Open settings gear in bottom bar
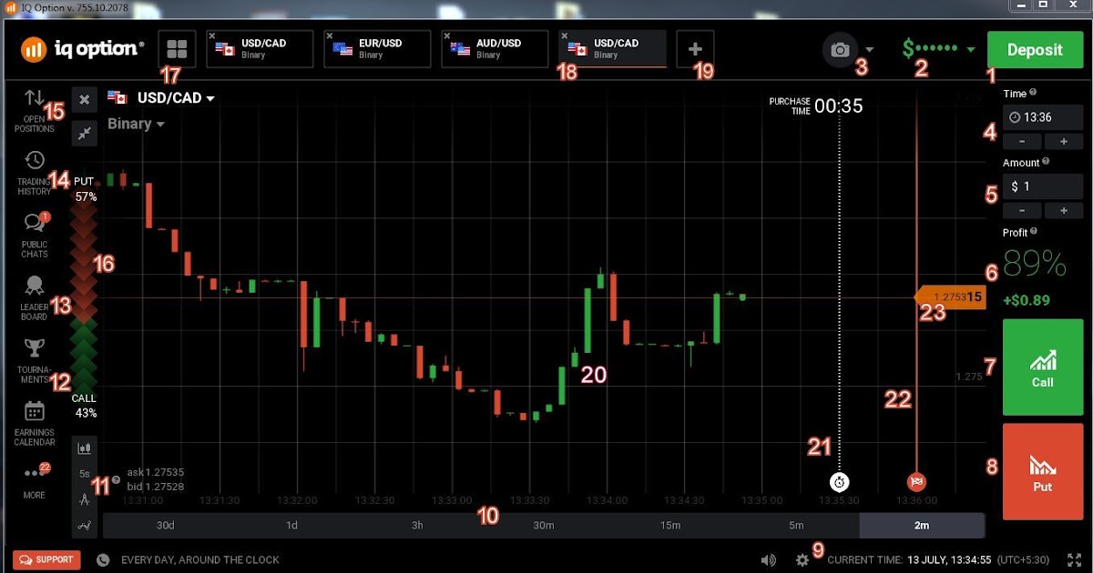Image resolution: width=1093 pixels, height=573 pixels. click(x=802, y=560)
